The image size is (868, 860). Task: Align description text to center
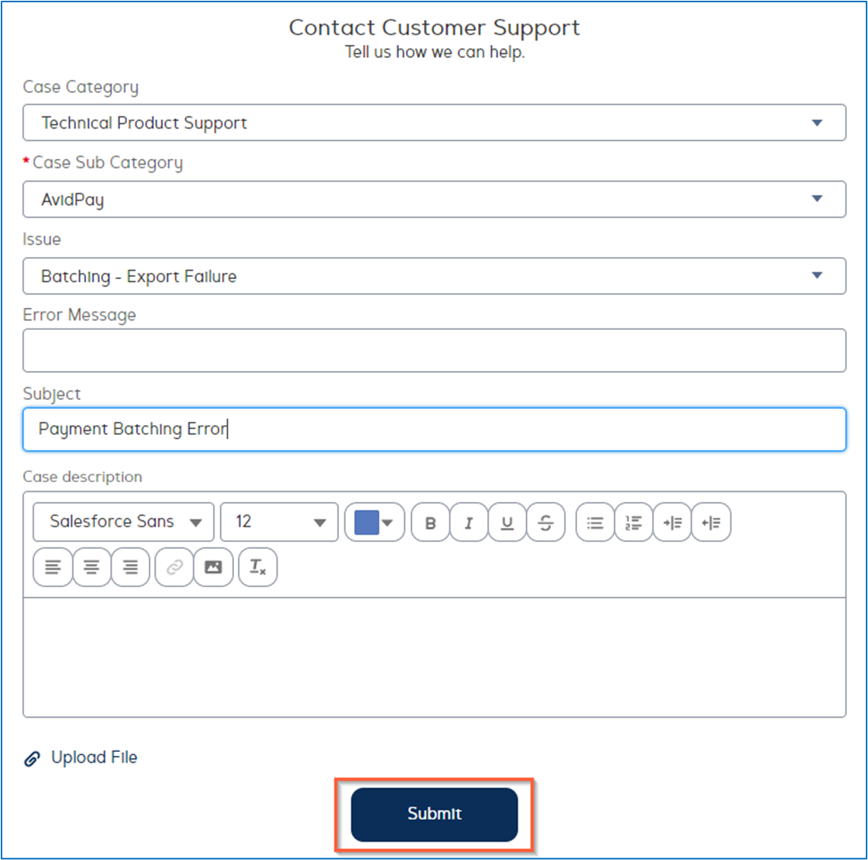[91, 567]
